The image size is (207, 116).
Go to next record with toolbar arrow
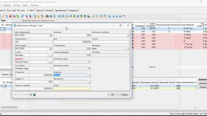coord(117,16)
